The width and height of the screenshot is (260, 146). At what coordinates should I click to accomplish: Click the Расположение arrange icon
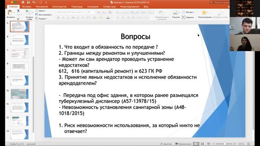204,13
